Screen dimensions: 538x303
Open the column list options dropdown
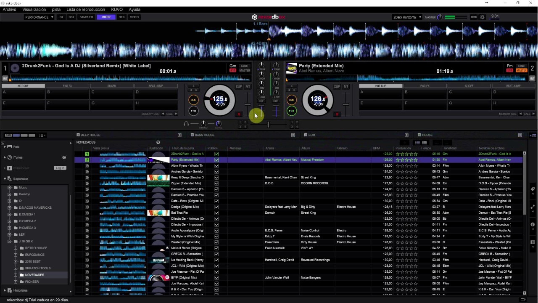coord(42,135)
